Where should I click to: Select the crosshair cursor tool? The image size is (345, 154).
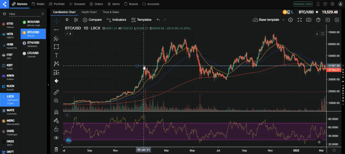(56, 21)
